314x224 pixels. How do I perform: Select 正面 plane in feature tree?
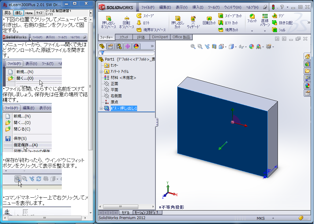click(114, 84)
